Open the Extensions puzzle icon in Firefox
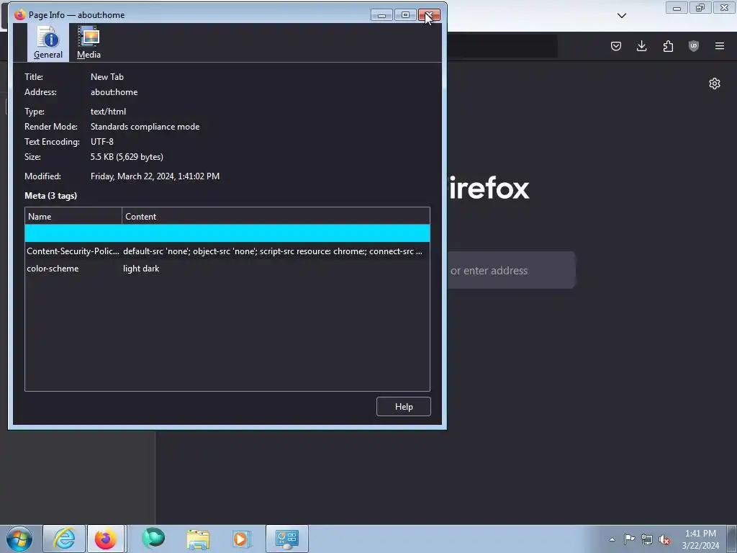Viewport: 737px width, 553px height. pyautogui.click(x=668, y=46)
